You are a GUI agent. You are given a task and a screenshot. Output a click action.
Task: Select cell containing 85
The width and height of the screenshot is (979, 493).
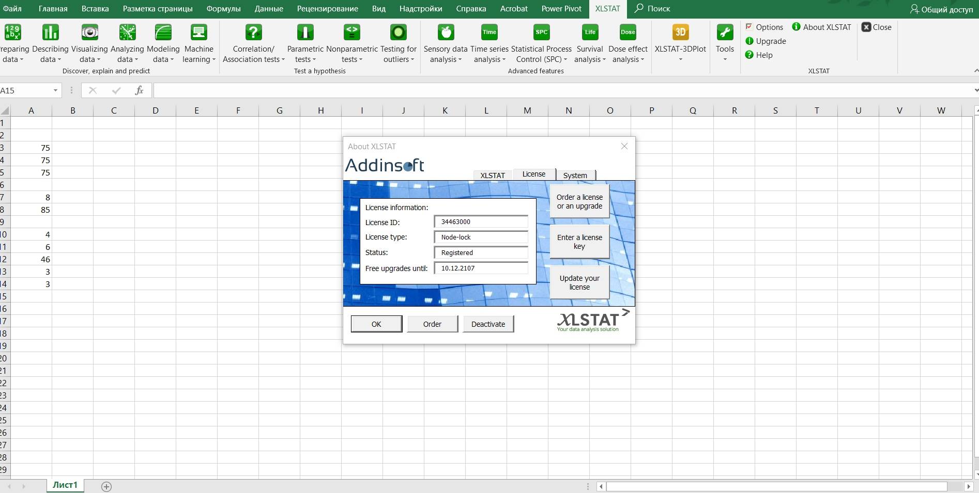tap(31, 210)
